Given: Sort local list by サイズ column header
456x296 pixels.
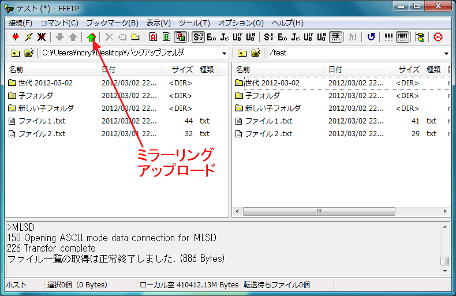Looking at the screenshot, I should click(182, 69).
